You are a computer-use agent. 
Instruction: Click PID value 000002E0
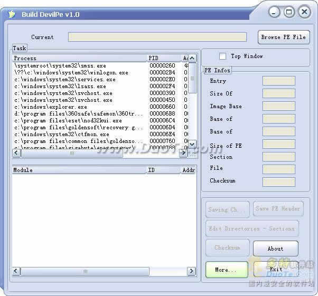(x=163, y=80)
